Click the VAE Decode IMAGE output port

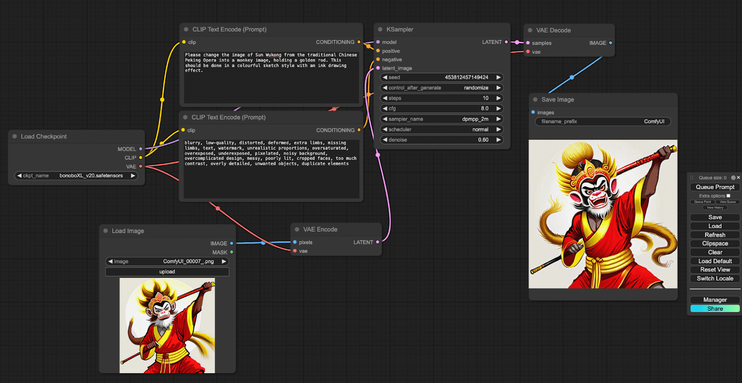pyautogui.click(x=611, y=43)
